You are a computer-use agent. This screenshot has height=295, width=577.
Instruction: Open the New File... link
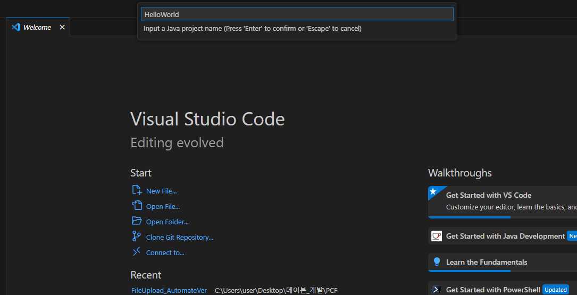(x=161, y=191)
